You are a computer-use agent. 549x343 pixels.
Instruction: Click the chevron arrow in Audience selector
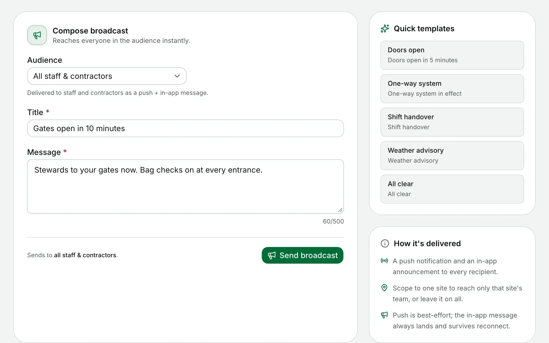[177, 76]
